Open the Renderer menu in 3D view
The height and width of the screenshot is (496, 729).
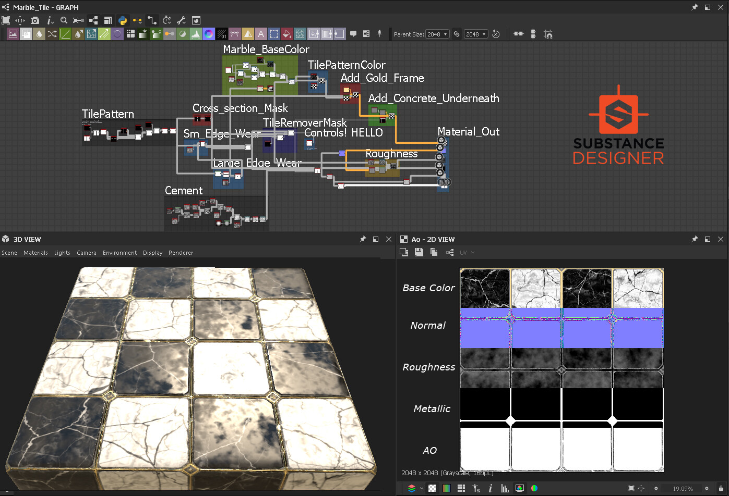point(181,253)
